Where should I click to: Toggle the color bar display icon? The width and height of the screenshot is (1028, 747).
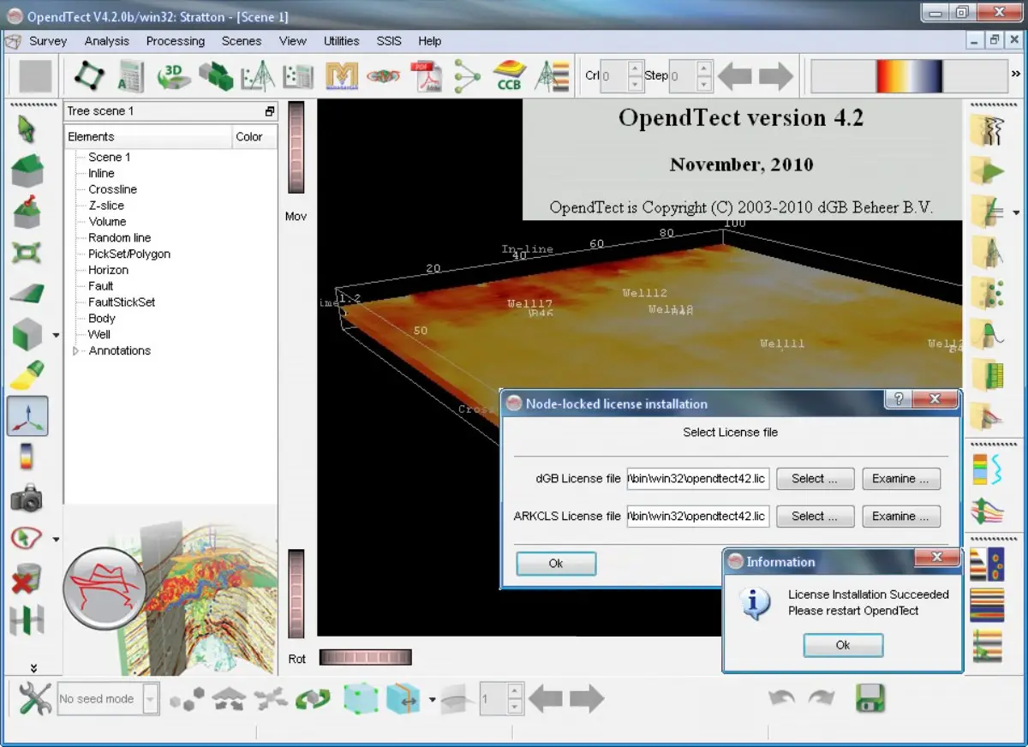[27, 457]
